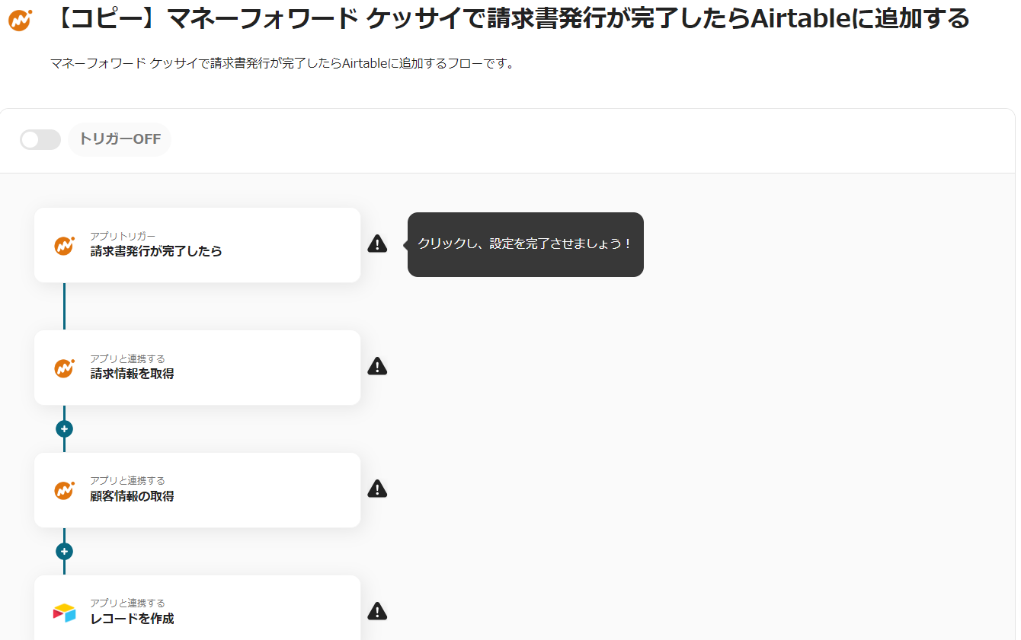
Task: Click the クリックし、設定を完了させましょう！ tooltip
Action: point(525,244)
